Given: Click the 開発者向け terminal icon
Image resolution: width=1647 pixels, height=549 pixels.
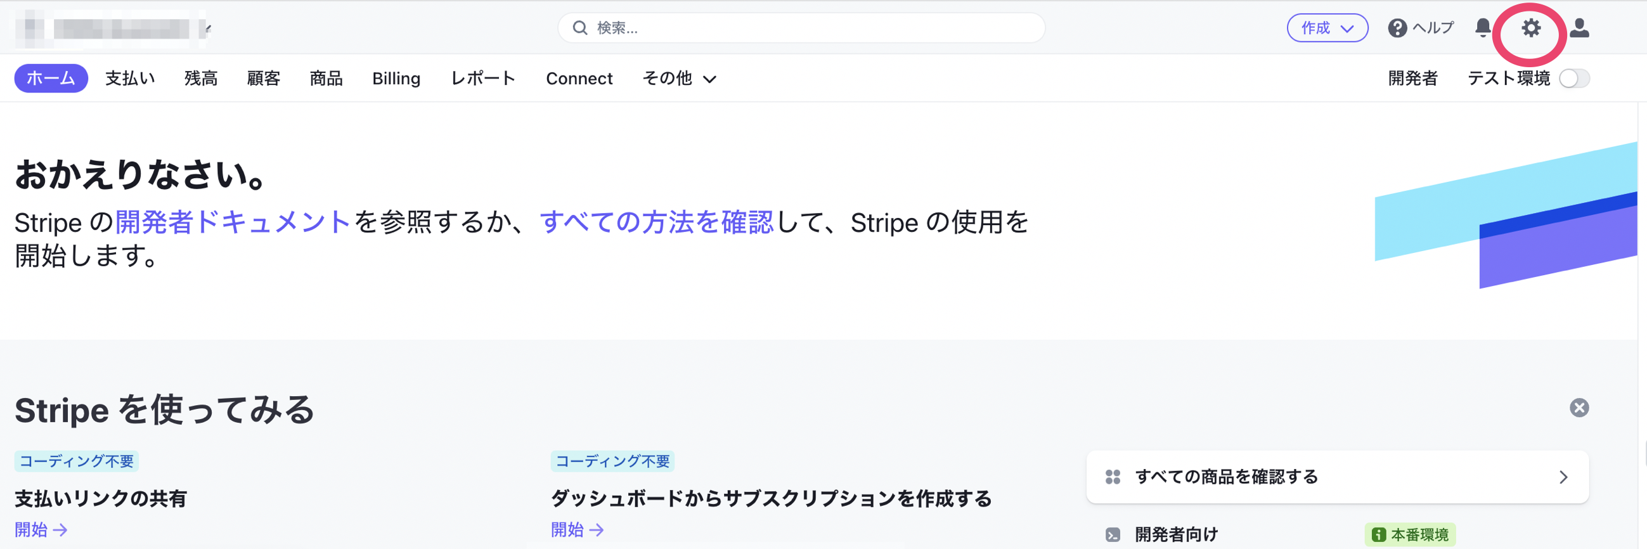Looking at the screenshot, I should [x=1114, y=534].
